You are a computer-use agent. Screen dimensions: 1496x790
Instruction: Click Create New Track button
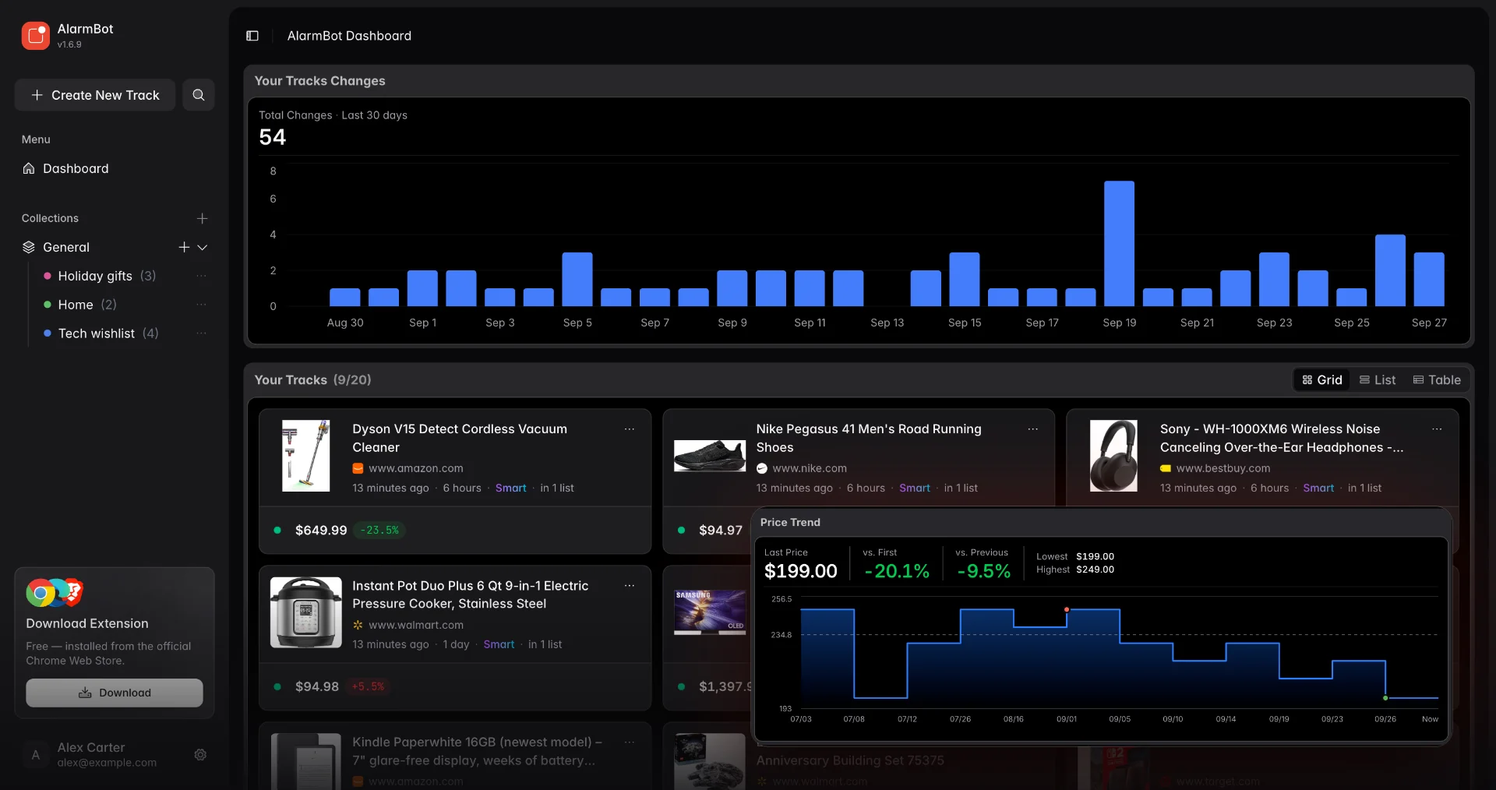(95, 95)
